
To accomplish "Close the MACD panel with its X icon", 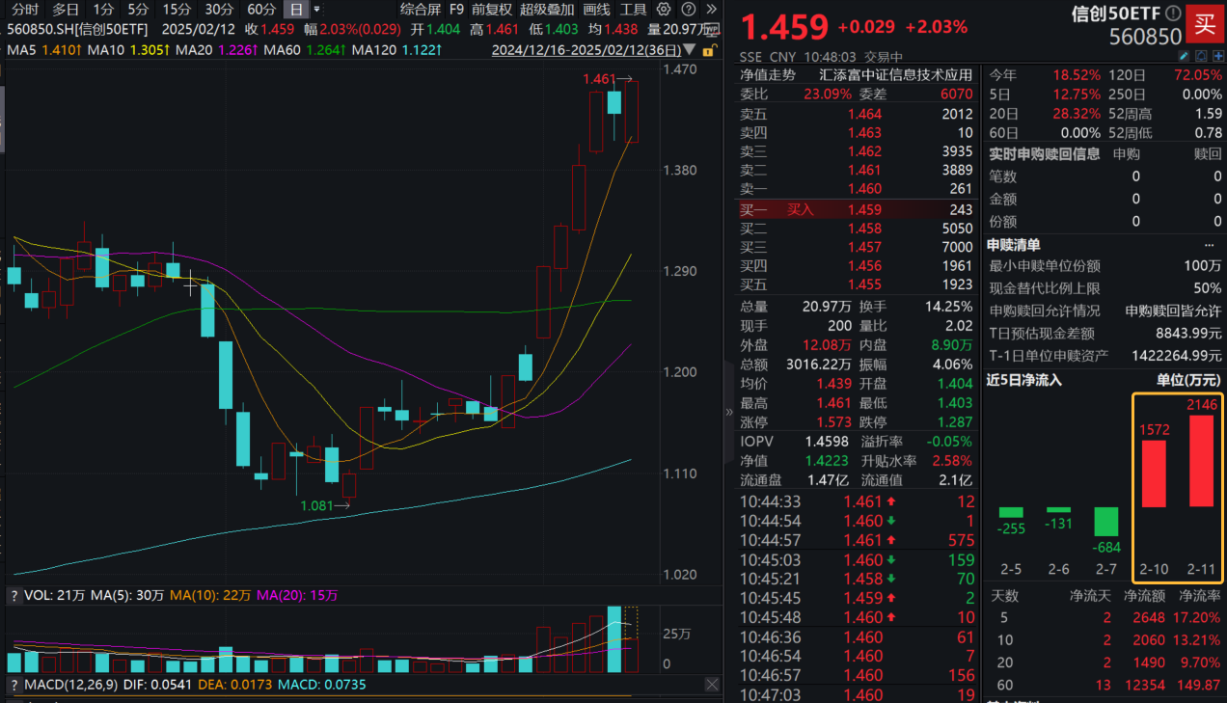I will click(712, 685).
